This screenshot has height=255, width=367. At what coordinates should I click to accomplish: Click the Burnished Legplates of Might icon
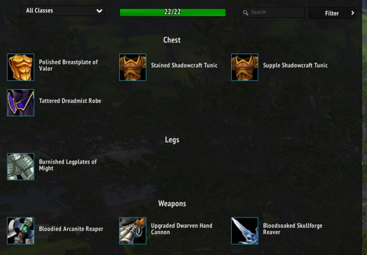click(x=21, y=166)
